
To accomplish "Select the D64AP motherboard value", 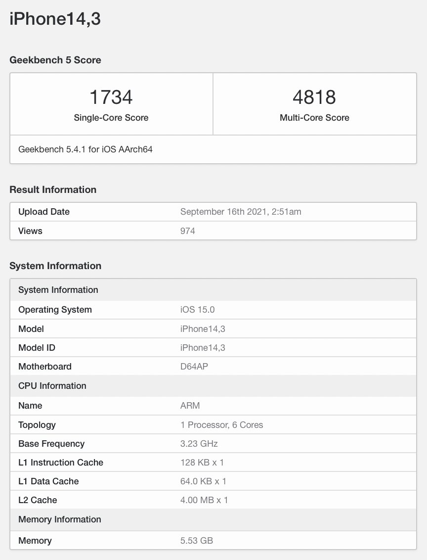I will tap(194, 367).
